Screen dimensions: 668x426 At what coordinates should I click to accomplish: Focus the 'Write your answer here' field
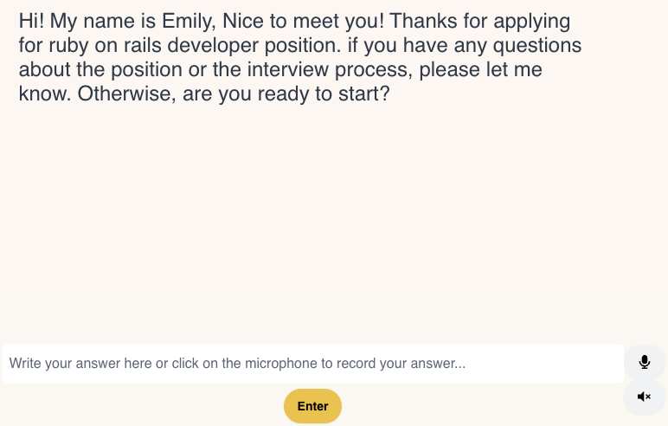click(x=312, y=364)
